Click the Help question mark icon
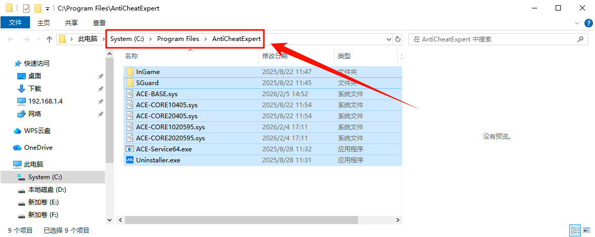Viewport: 595px width, 237px height. point(588,23)
